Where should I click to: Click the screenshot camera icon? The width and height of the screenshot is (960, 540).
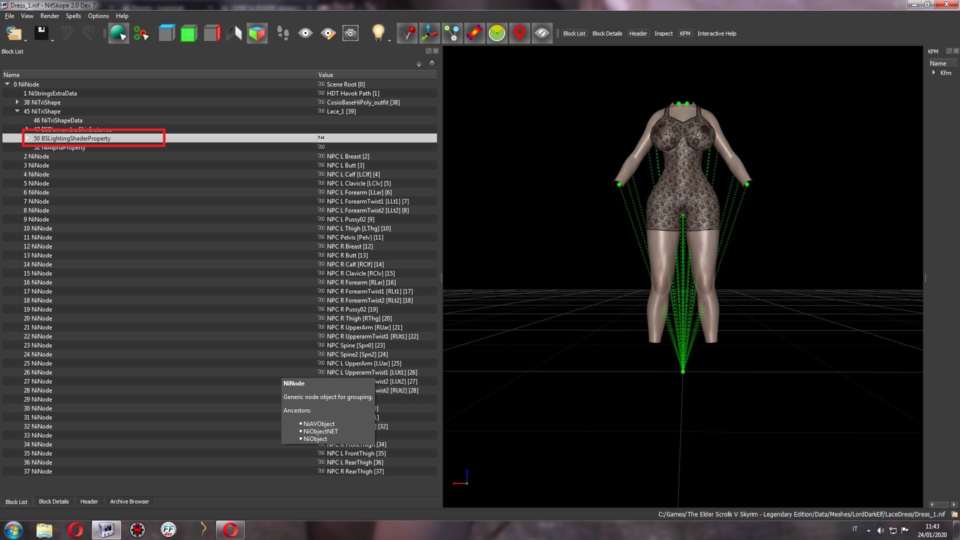350,33
